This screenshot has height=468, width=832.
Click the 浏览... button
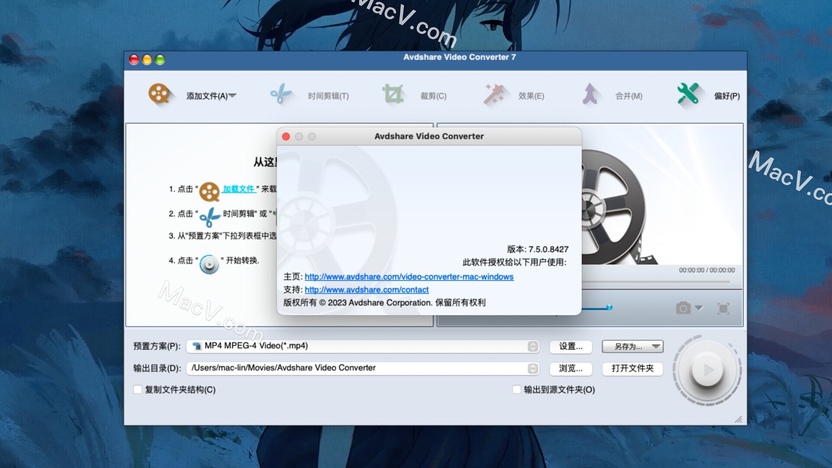(x=571, y=368)
